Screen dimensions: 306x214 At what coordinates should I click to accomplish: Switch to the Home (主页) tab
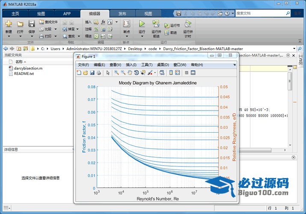tap(15, 14)
